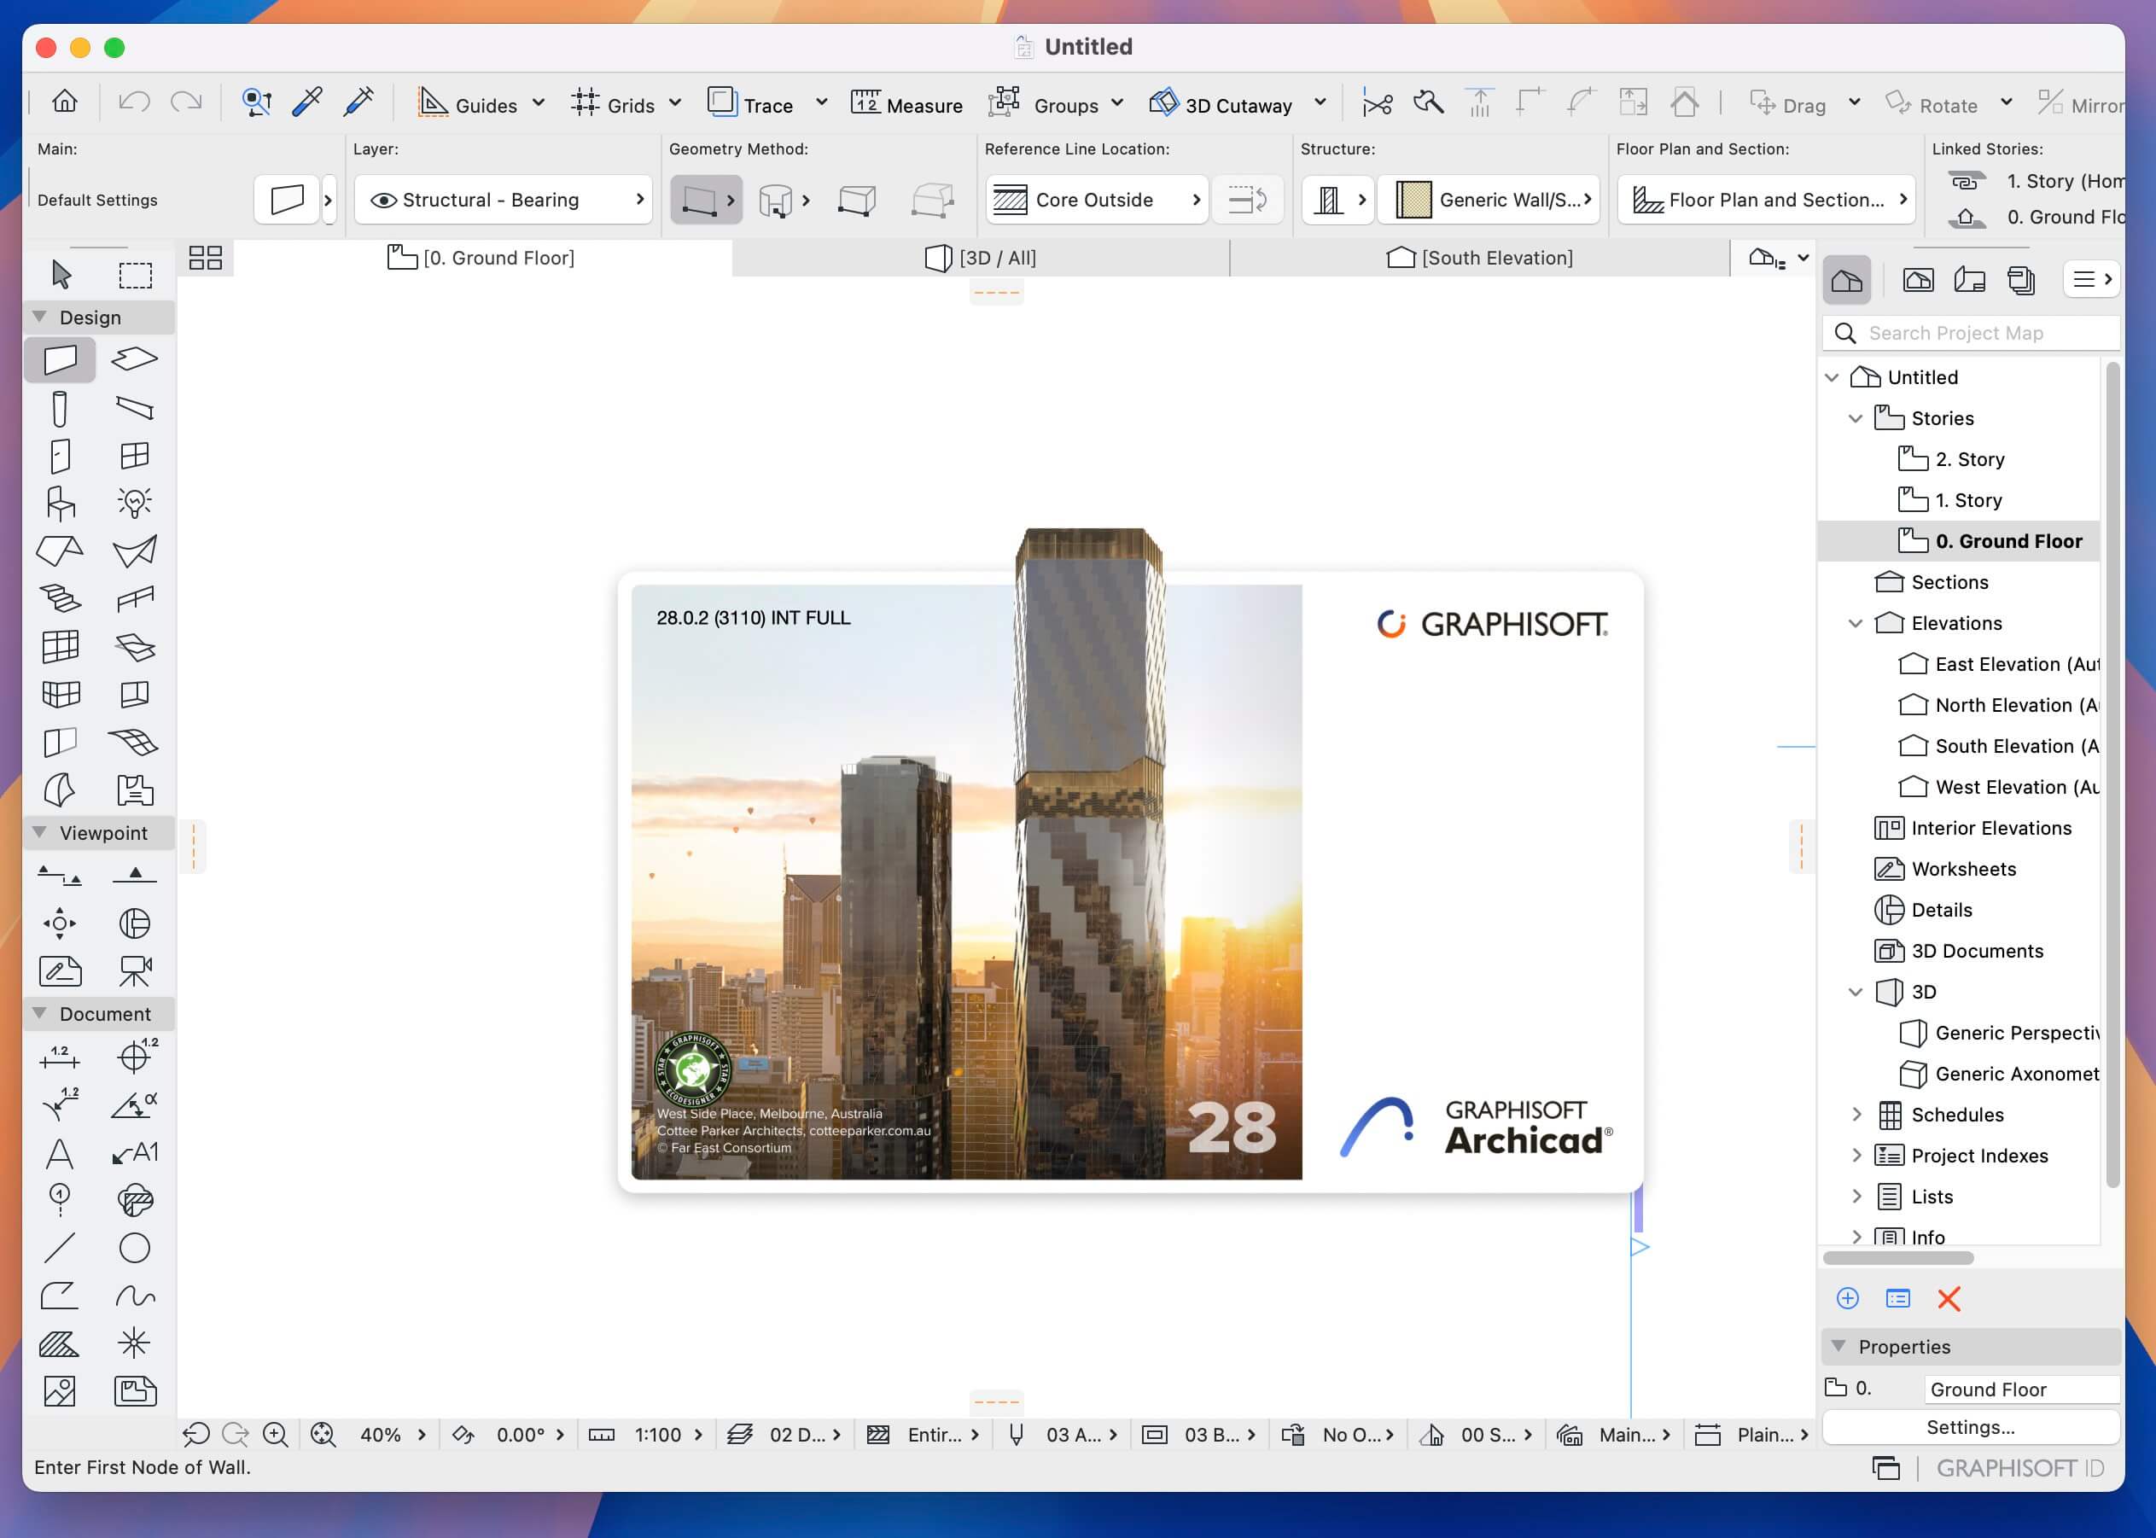This screenshot has width=2156, height=1538.
Task: Select the Object chair tool
Action: (x=60, y=503)
